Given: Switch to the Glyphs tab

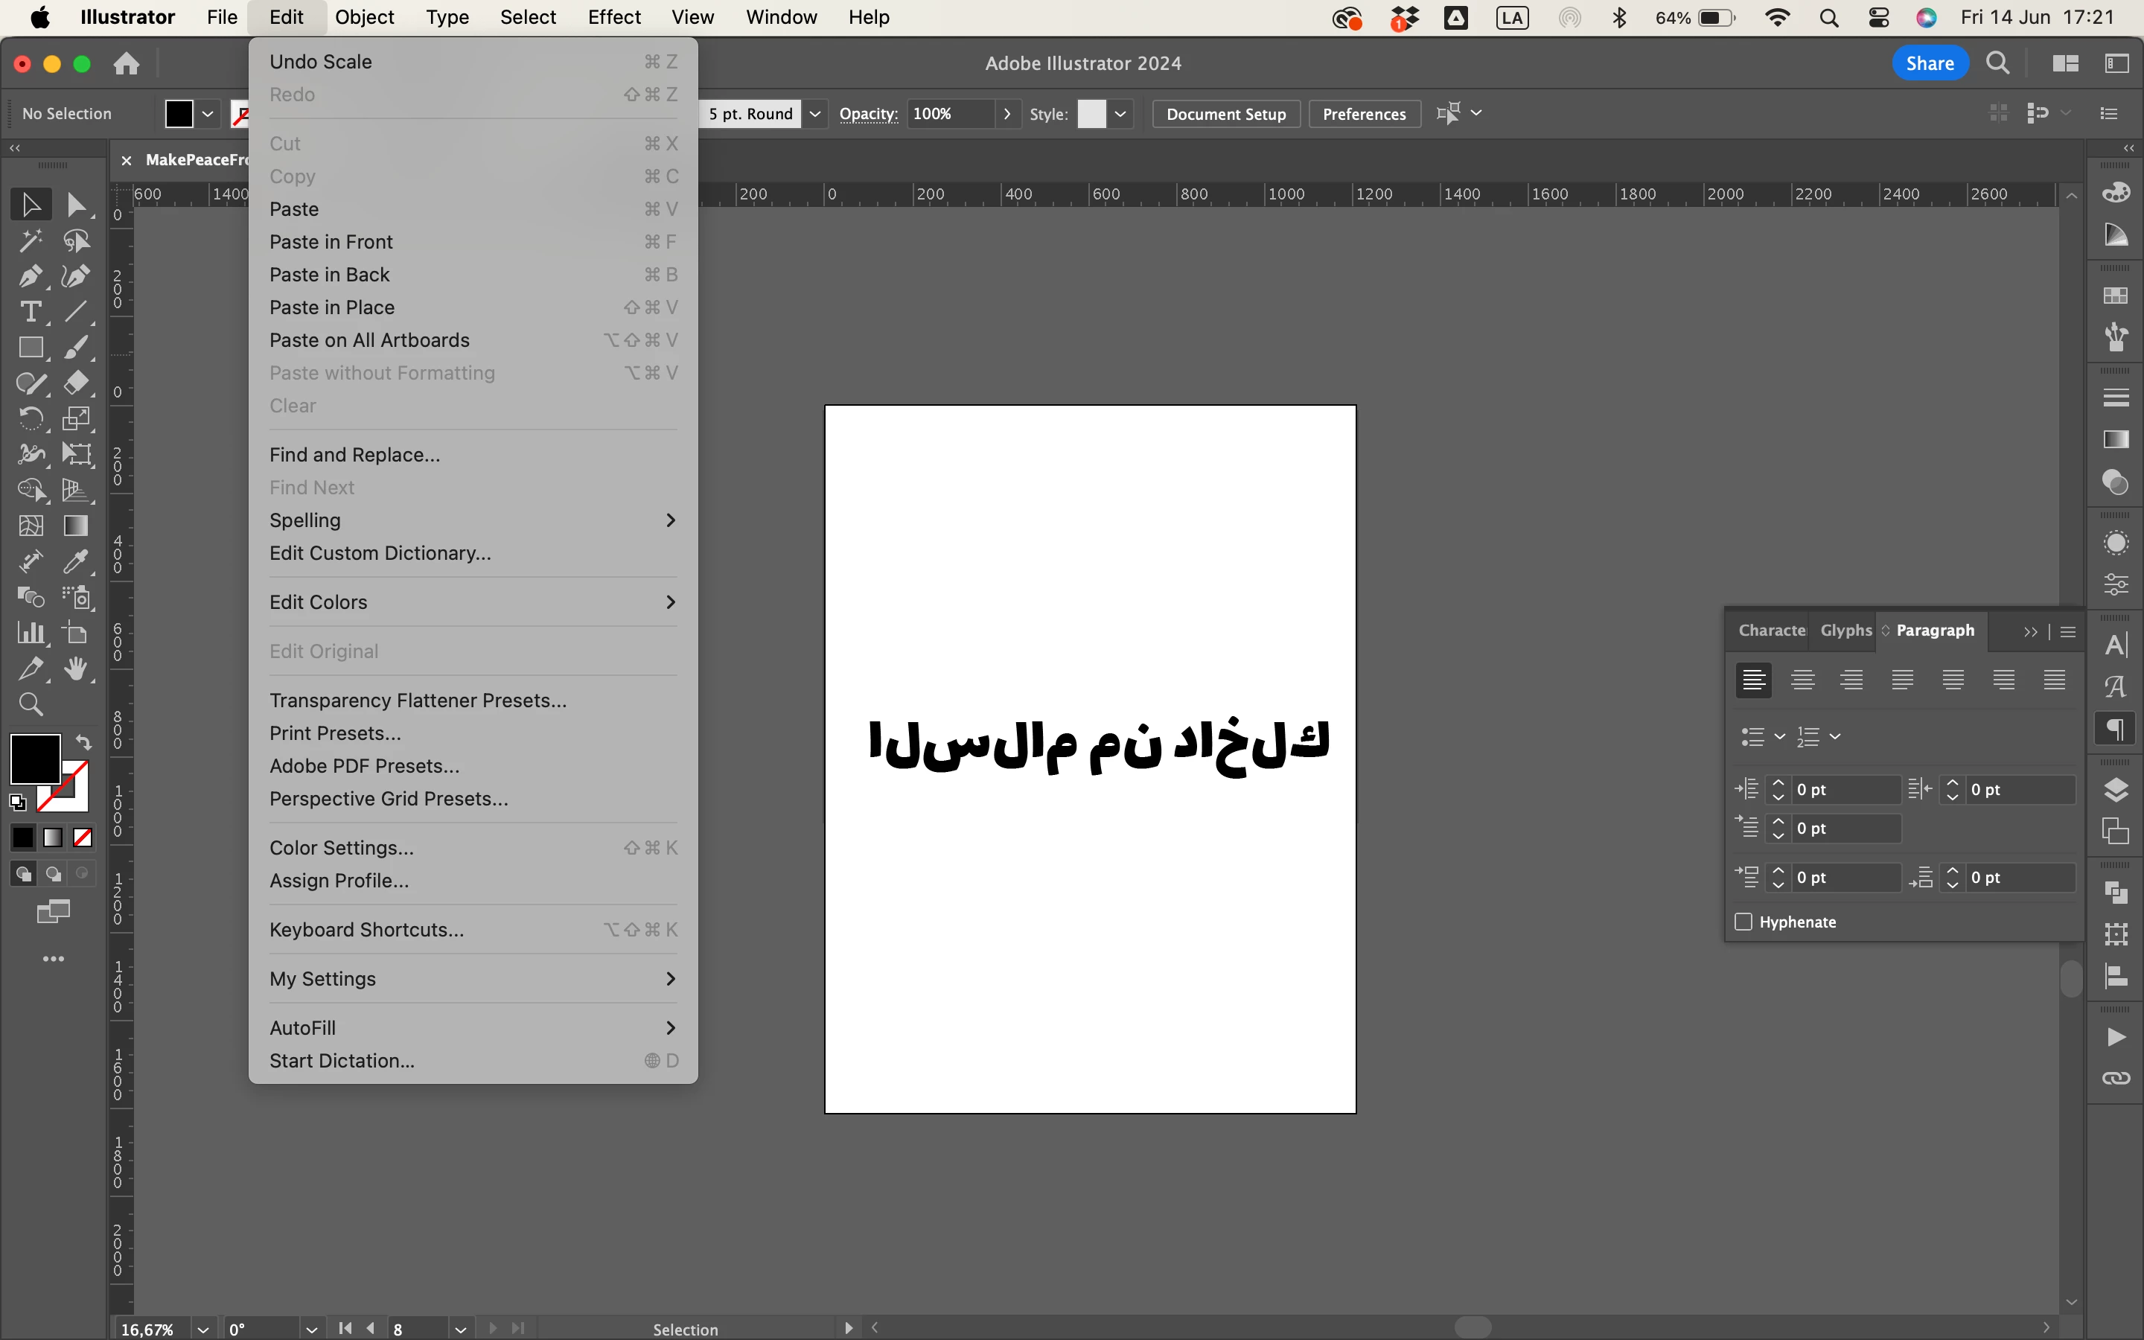Looking at the screenshot, I should pos(1845,630).
